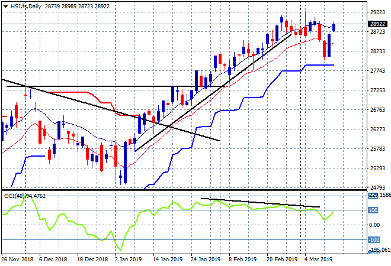Click the 25783 price axis label
This screenshot has width=391, height=266.
(377, 149)
